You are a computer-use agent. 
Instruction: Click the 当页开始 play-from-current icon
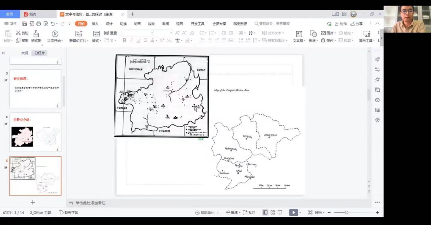[x=55, y=34]
